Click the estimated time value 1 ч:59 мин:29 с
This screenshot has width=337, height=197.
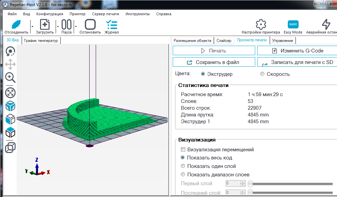click(265, 94)
